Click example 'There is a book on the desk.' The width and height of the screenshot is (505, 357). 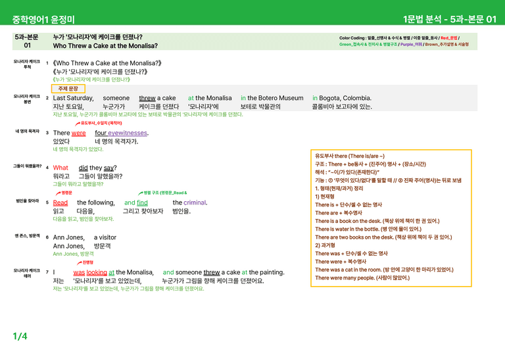pos(377,221)
